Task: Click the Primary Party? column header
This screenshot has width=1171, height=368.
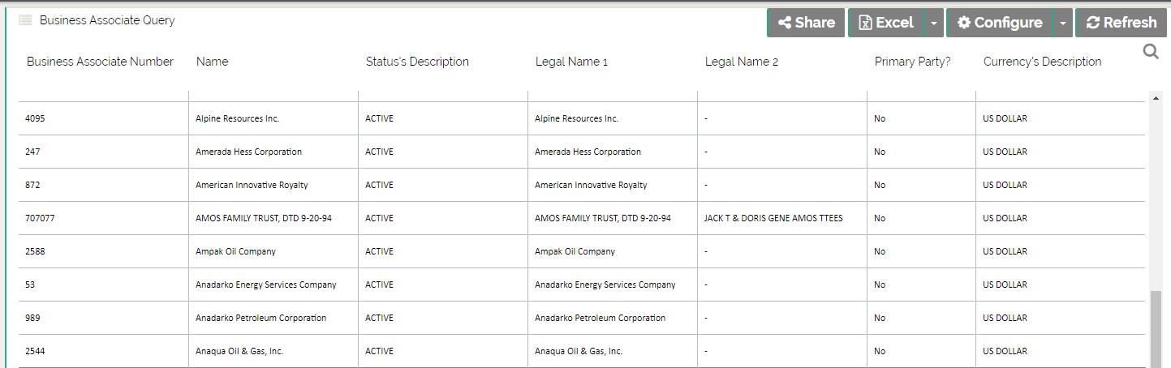Action: (912, 62)
